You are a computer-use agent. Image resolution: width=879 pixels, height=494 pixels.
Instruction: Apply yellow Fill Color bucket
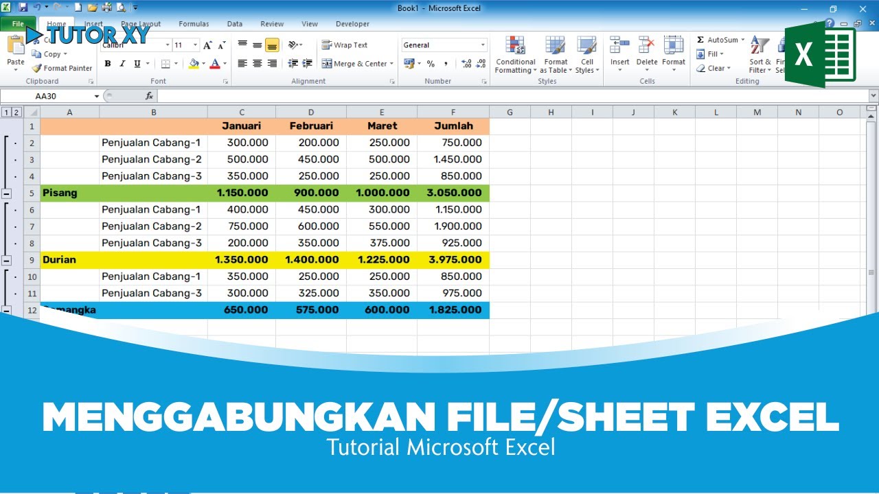[x=194, y=64]
